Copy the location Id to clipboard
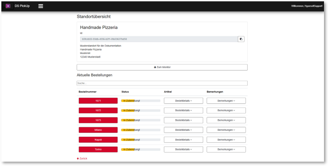 pyautogui.click(x=241, y=39)
